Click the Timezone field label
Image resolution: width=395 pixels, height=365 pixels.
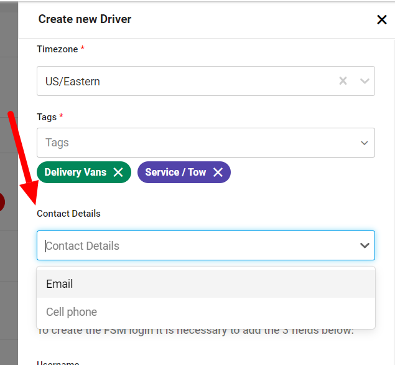(57, 49)
